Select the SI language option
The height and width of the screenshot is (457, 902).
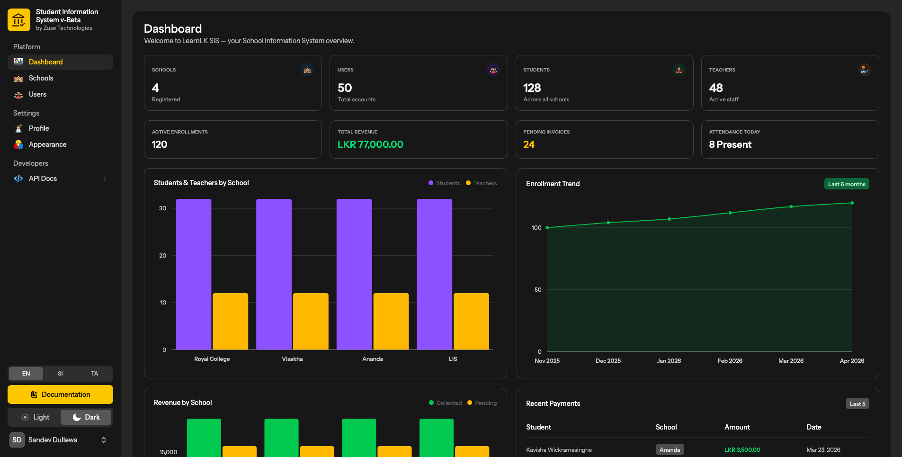[60, 374]
